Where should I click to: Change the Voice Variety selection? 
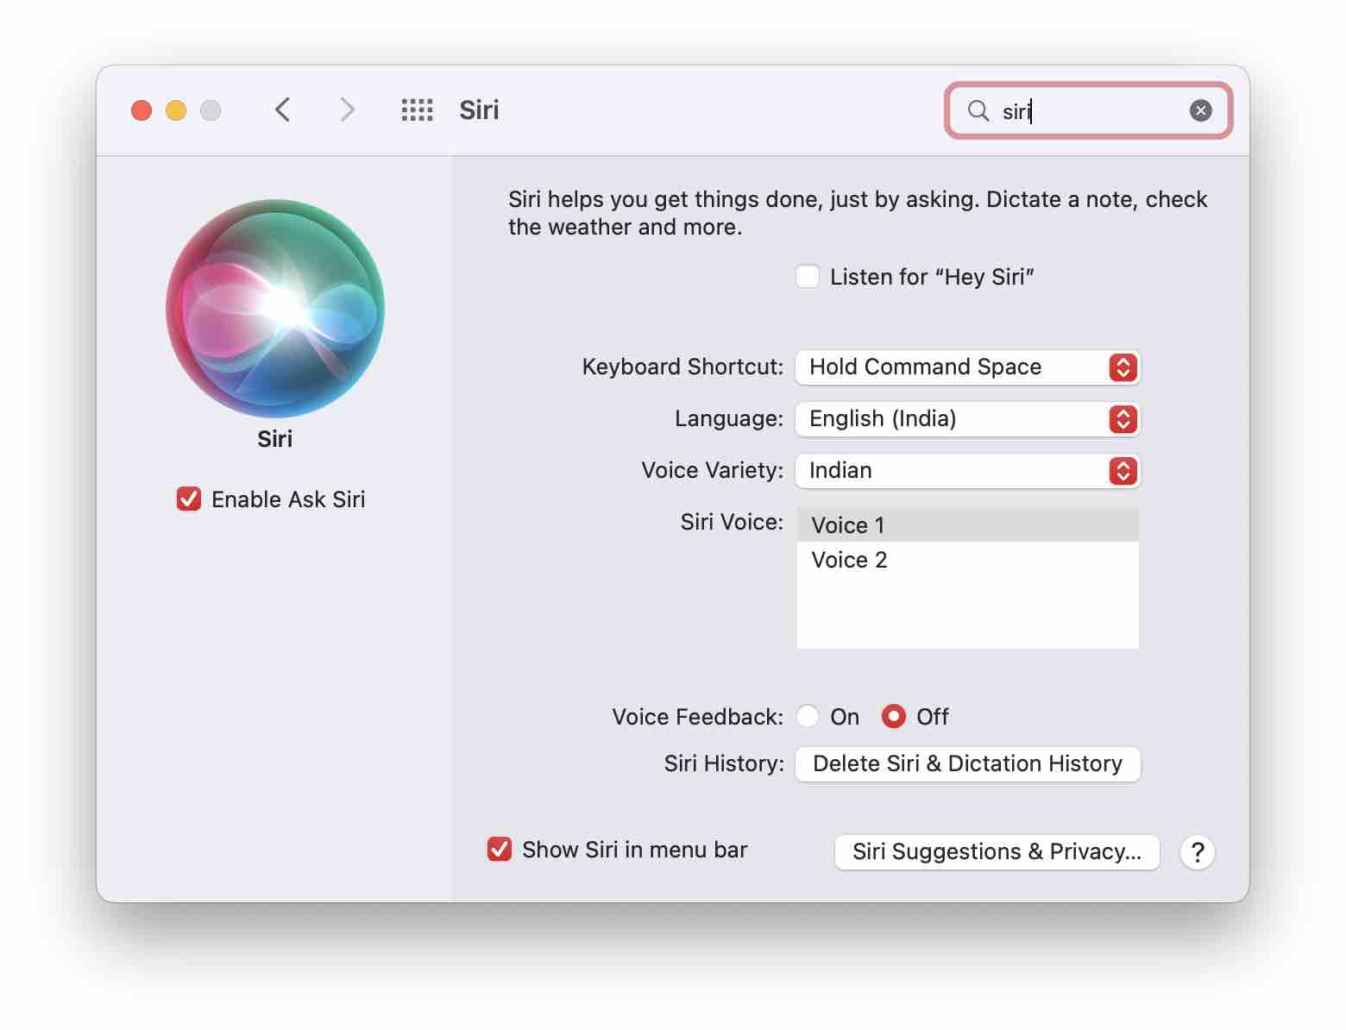coord(966,471)
